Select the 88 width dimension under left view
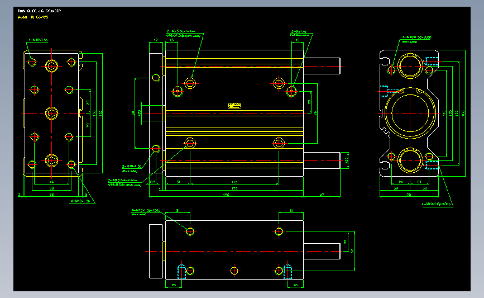The width and height of the screenshot is (484, 298). [x=51, y=195]
